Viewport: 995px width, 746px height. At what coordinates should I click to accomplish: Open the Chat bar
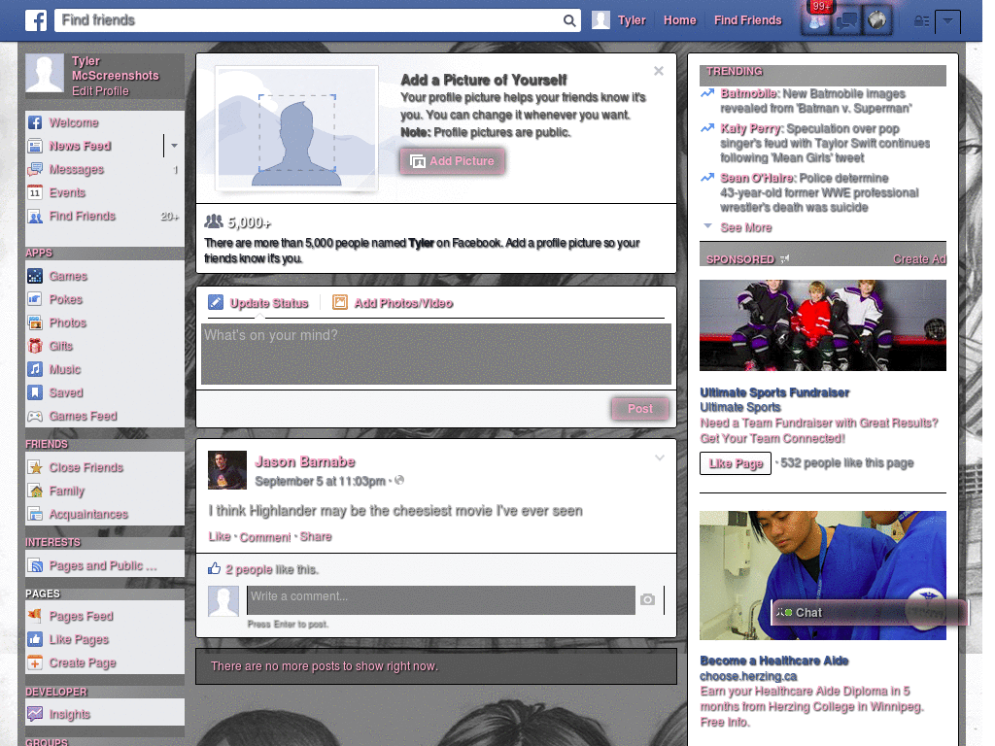pyautogui.click(x=870, y=613)
